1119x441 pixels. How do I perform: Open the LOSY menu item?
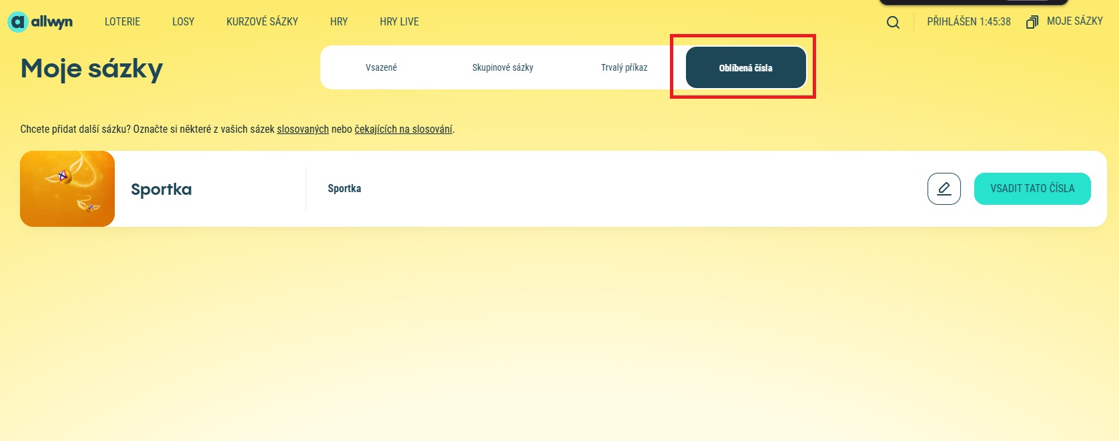point(183,22)
